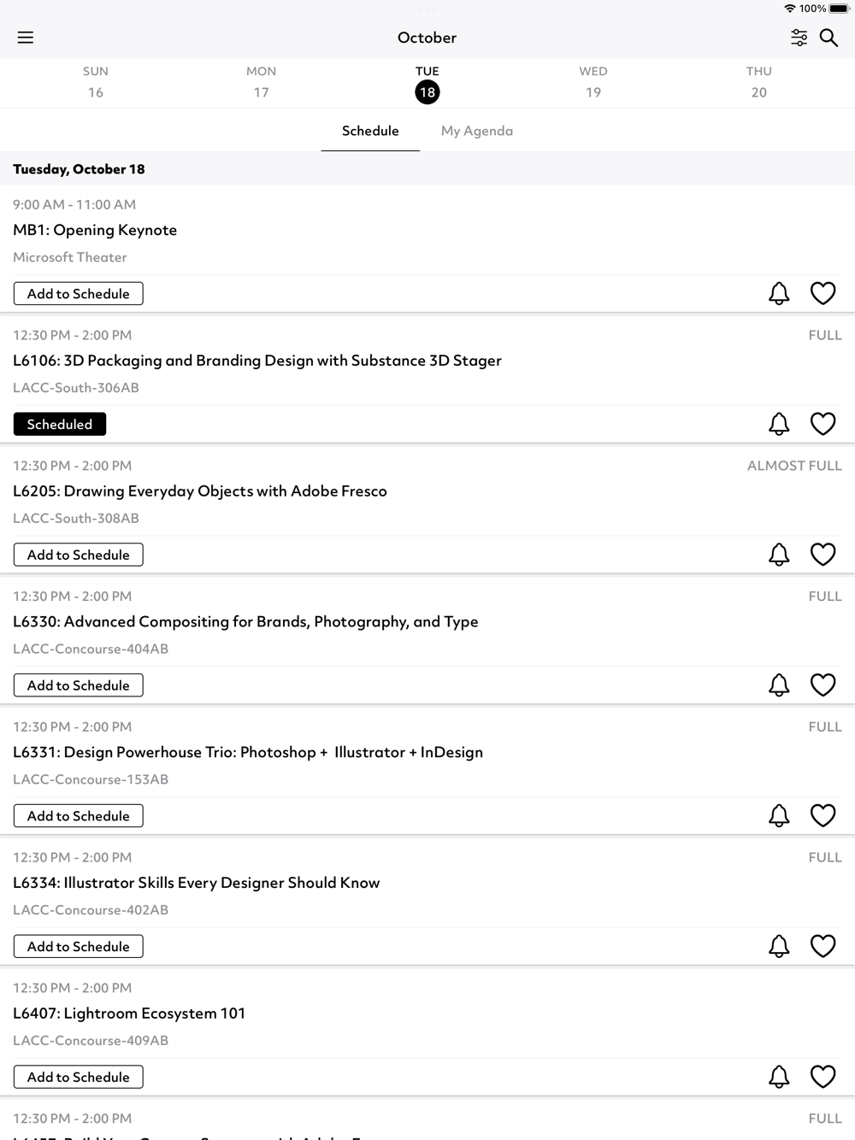Heart the L6331 Design Powerhouse Trio session
This screenshot has width=855, height=1140.
[823, 816]
